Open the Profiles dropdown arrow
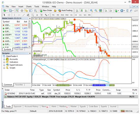140x114 pixels. 13,11
